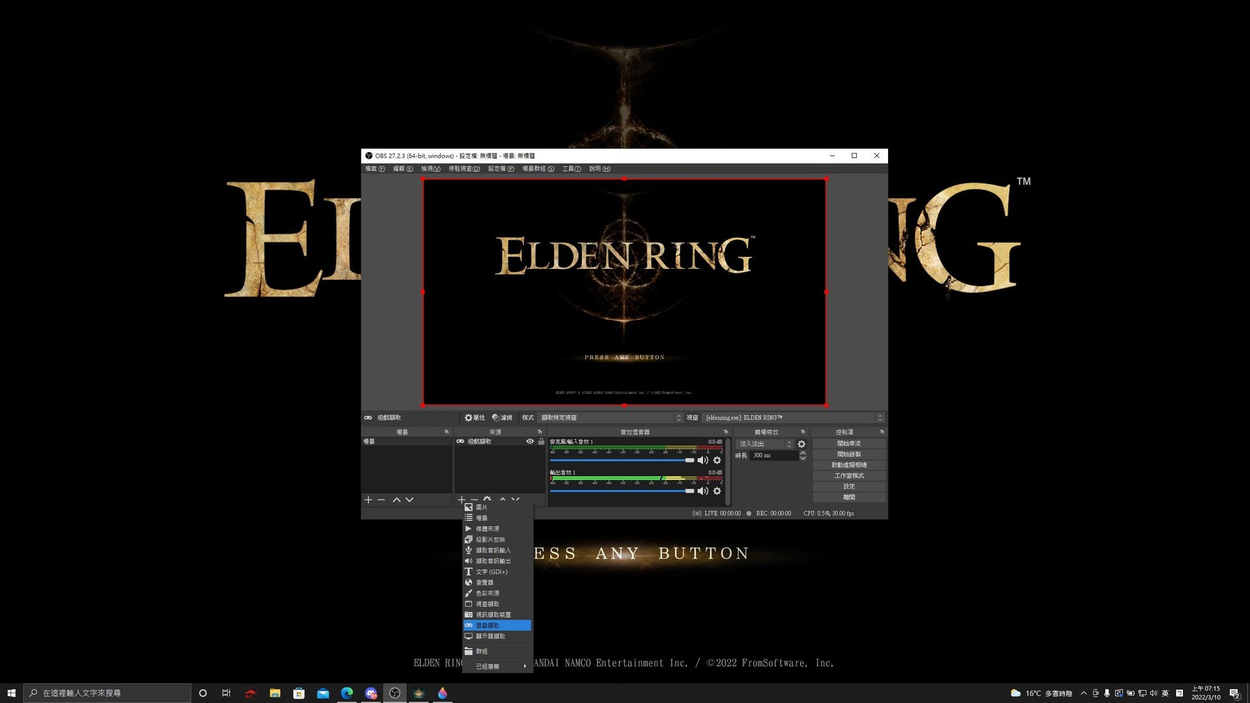Open 設定 settings from controls panel
This screenshot has width=1250, height=703.
coord(849,487)
